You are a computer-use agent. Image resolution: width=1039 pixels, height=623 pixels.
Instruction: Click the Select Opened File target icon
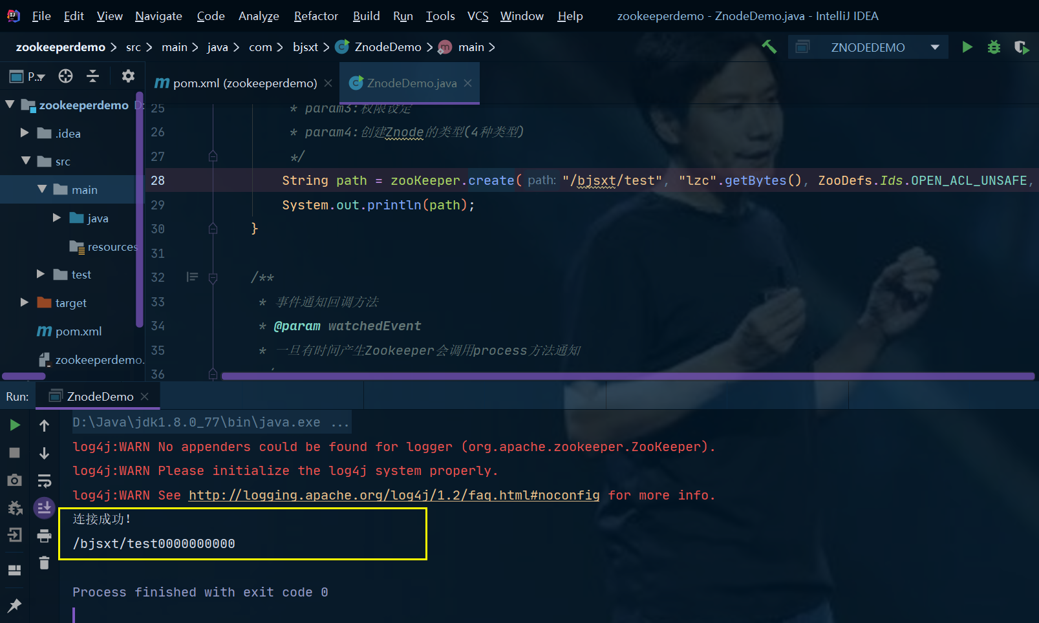[x=65, y=76]
